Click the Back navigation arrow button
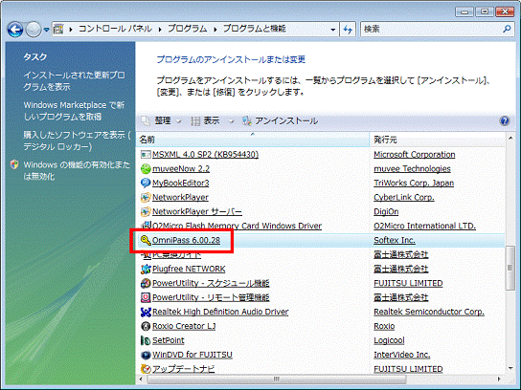The width and height of the screenshot is (521, 390). (x=15, y=30)
